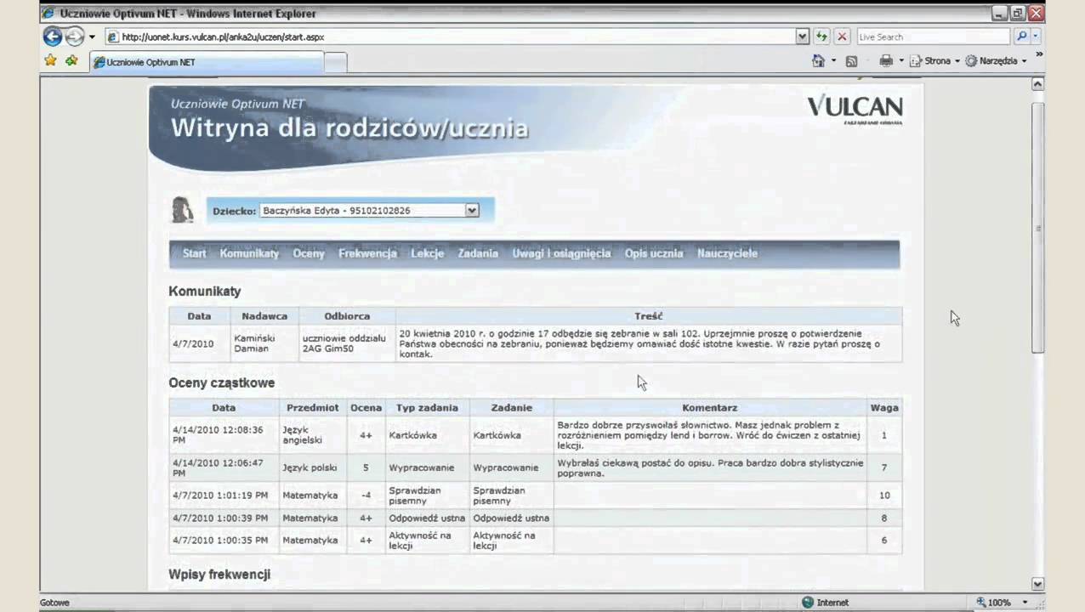Expand the address bar history dropdown
This screenshot has width=1085, height=612.
802,37
